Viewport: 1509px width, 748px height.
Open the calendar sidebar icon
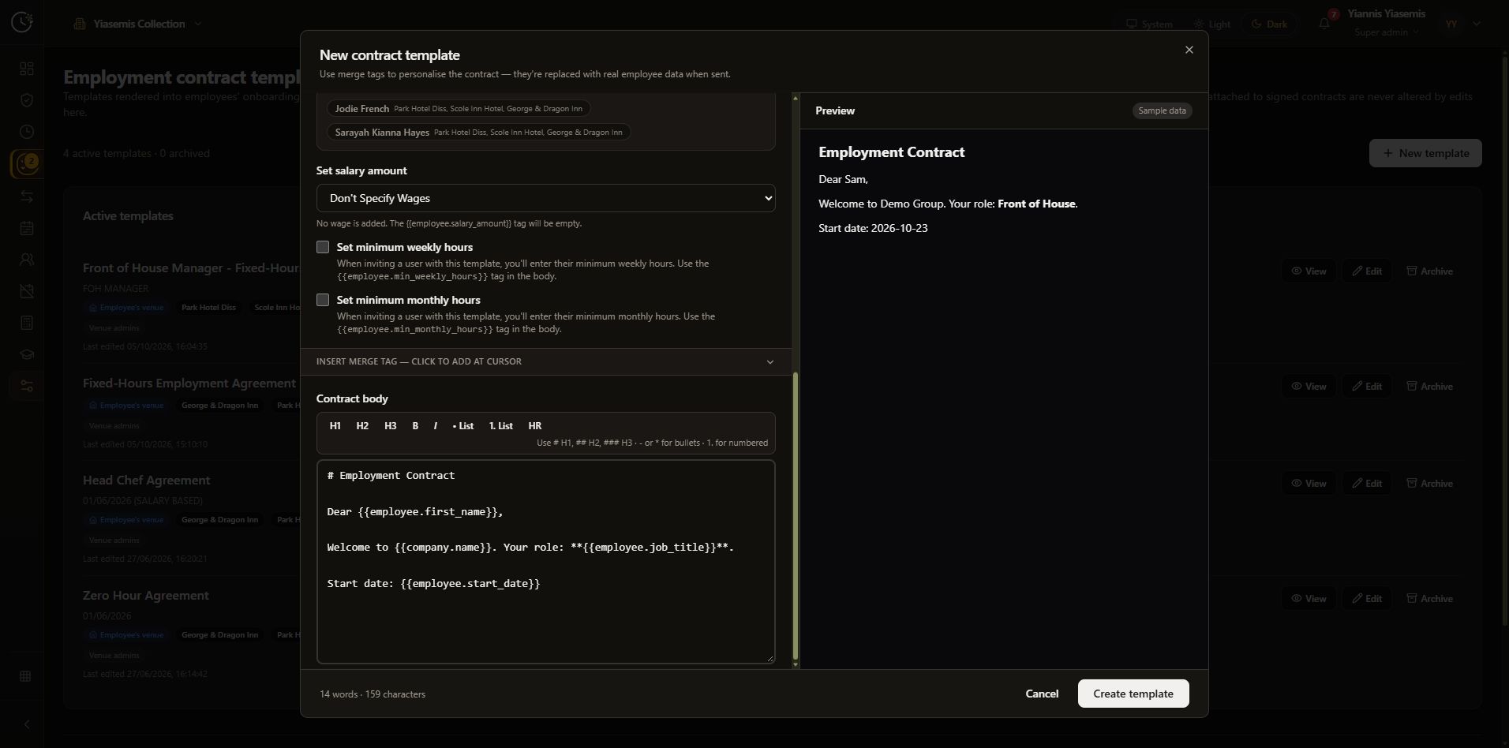click(x=27, y=228)
